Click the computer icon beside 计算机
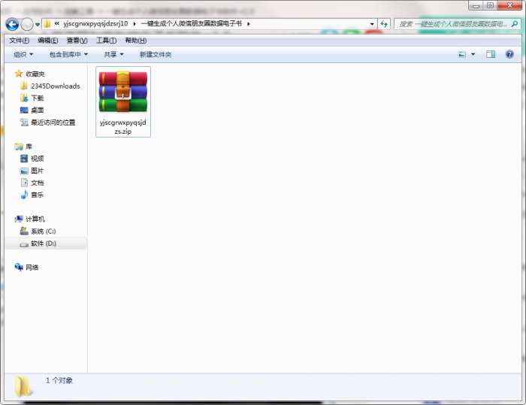This screenshot has height=405, width=526. coord(19,219)
